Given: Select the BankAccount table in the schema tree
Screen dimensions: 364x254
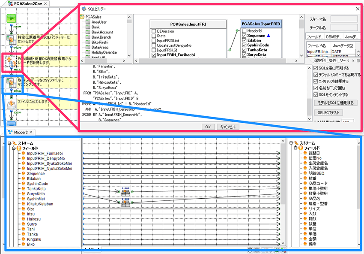Looking at the screenshot, I should pyautogui.click(x=102, y=32).
